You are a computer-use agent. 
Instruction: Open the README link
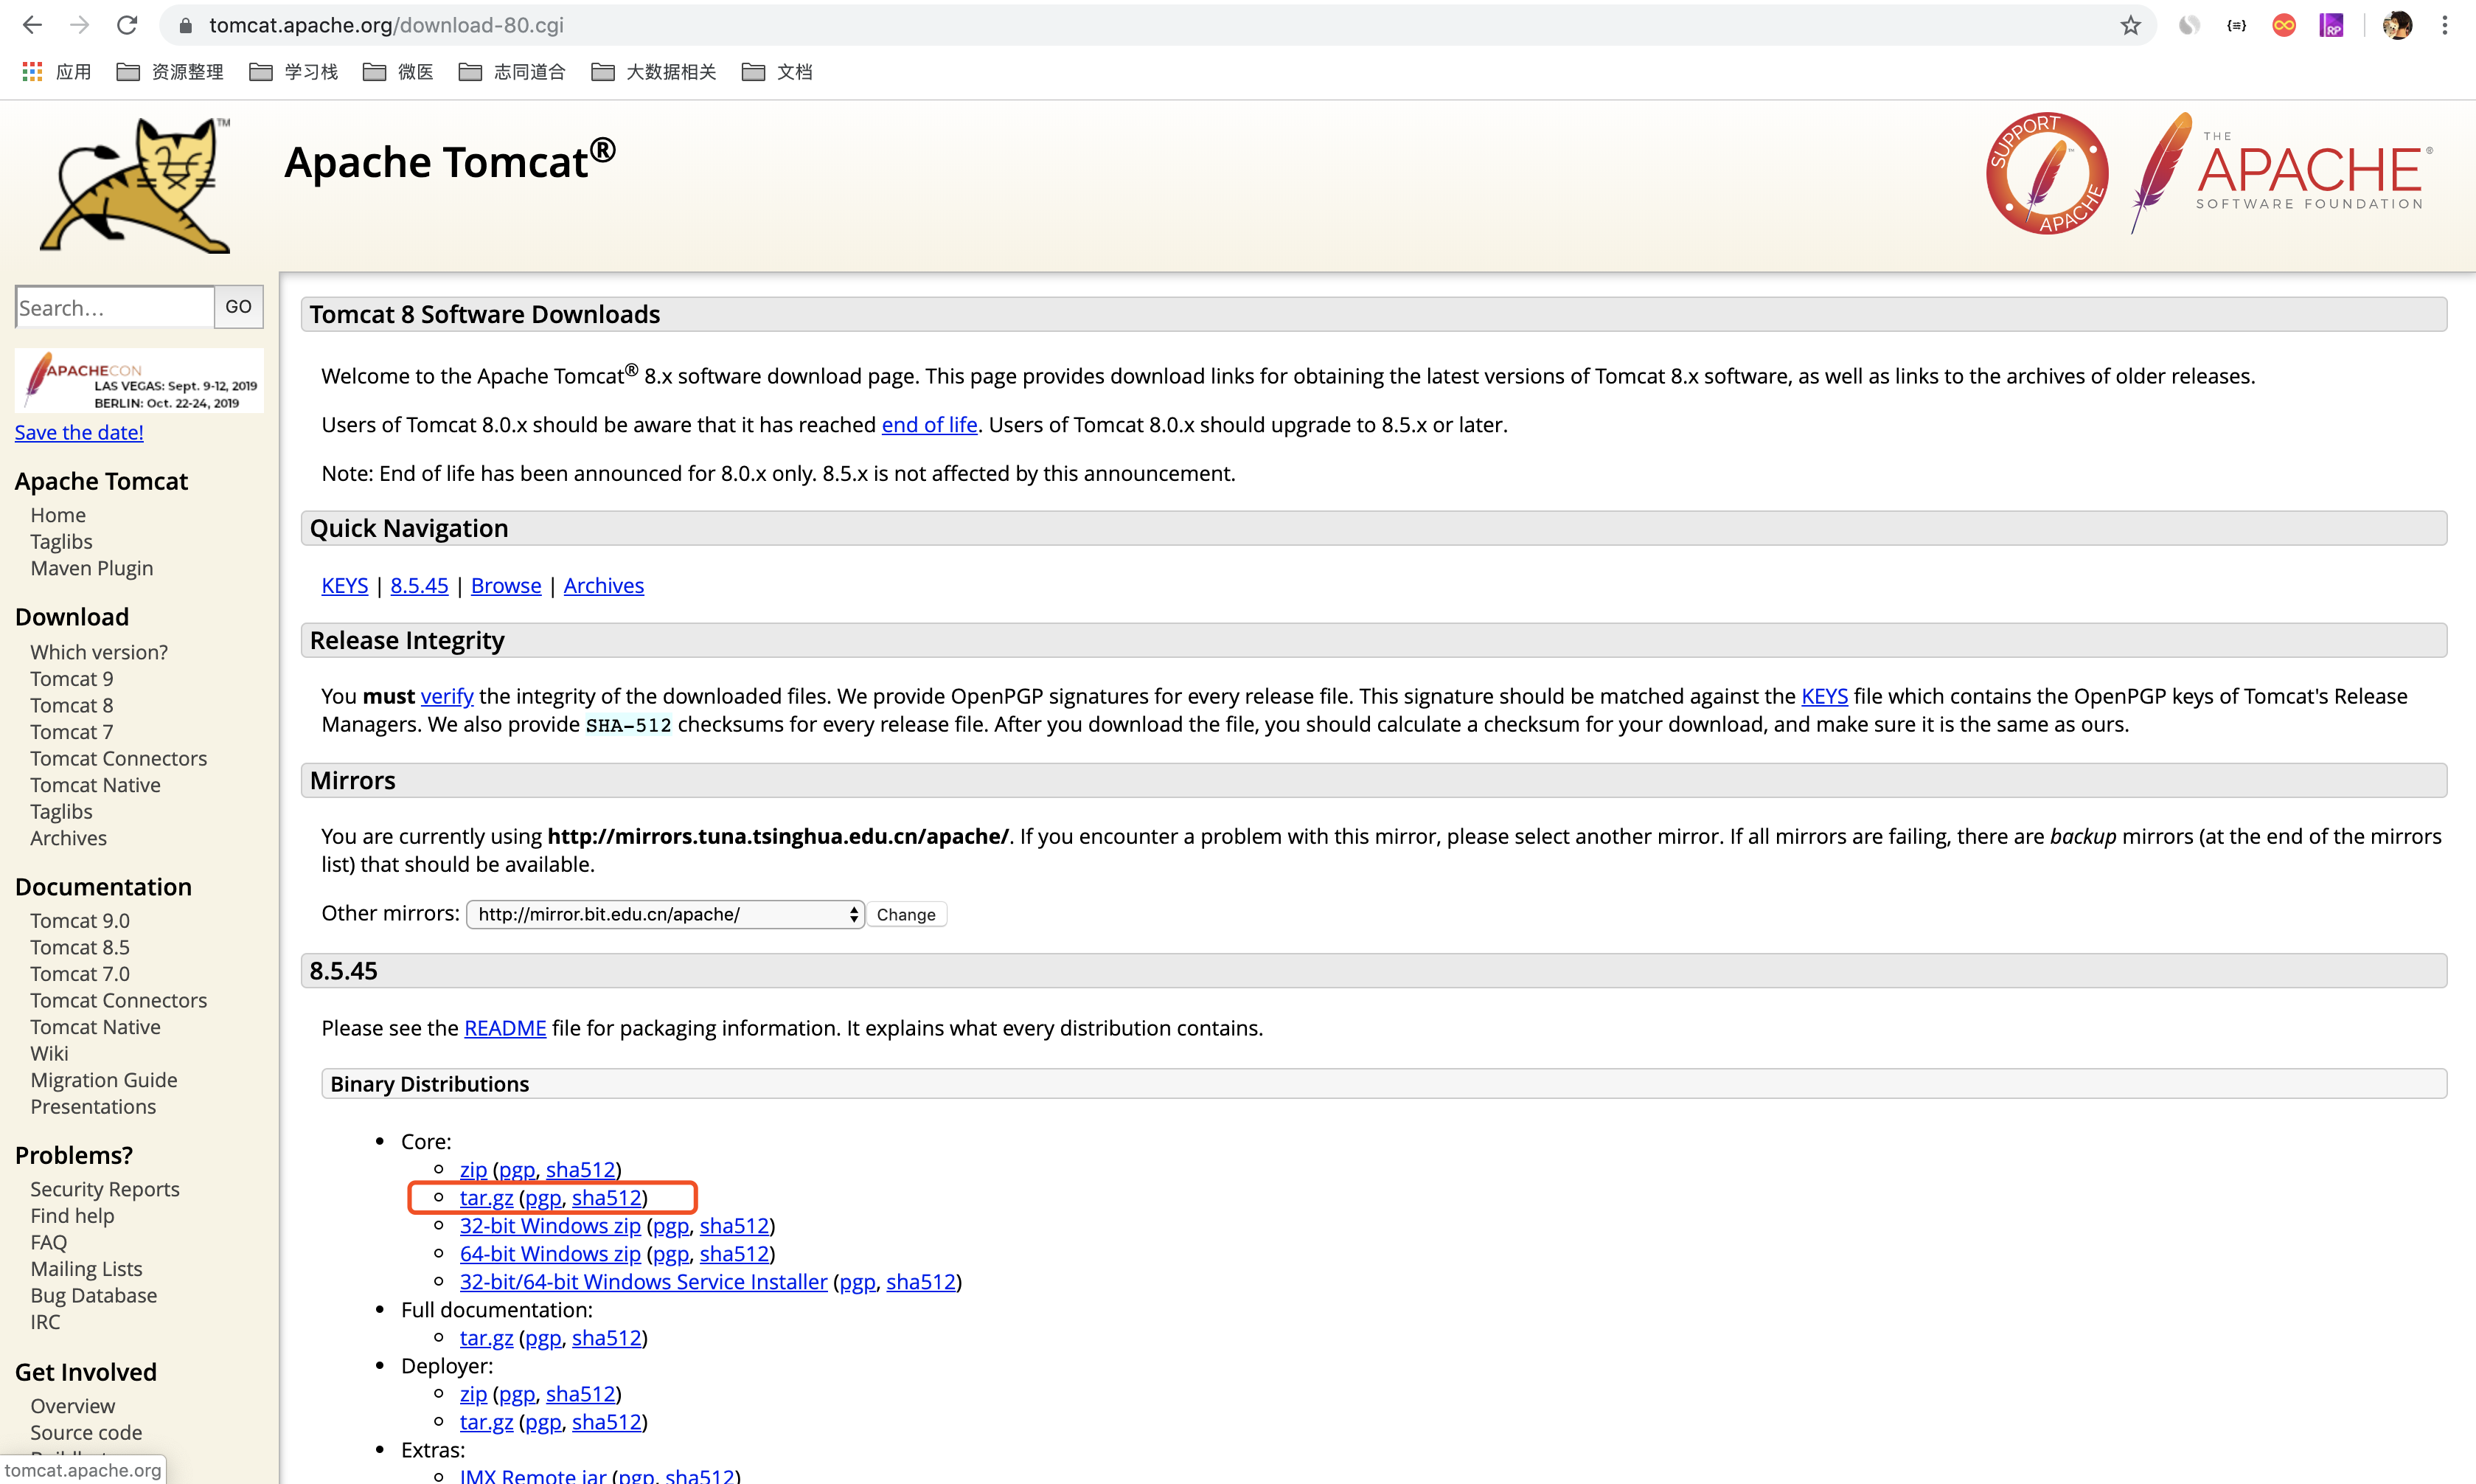click(505, 1028)
